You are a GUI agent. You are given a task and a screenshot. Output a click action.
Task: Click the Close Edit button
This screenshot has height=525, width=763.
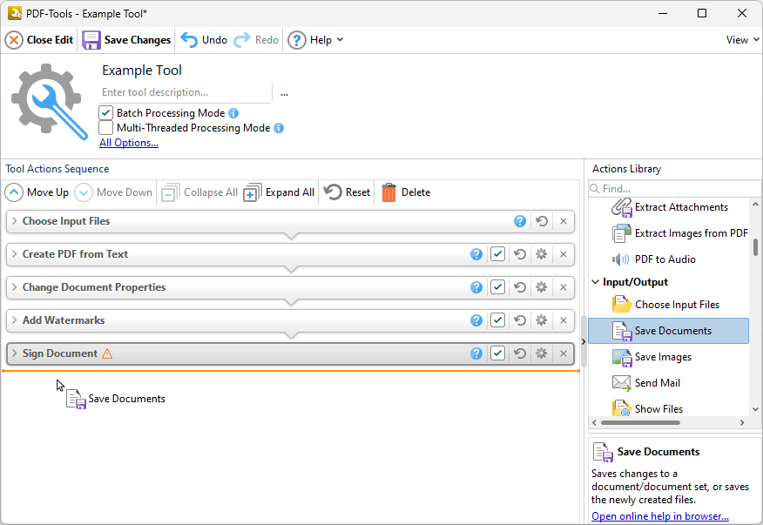[39, 40]
